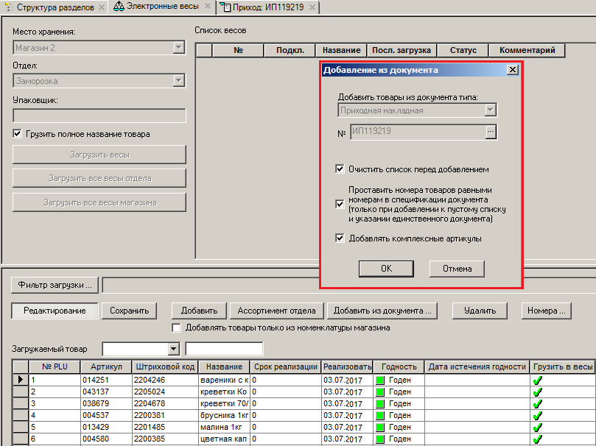Click the green Годен swatch for брусника row
596x446 pixels.
coord(379,415)
